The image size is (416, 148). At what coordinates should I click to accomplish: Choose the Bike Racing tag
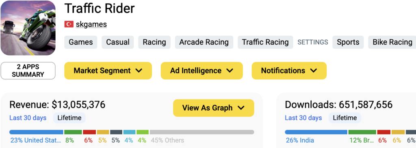click(x=392, y=42)
